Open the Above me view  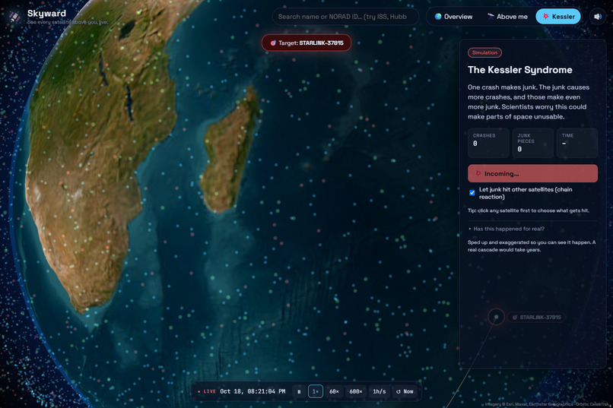(x=507, y=17)
